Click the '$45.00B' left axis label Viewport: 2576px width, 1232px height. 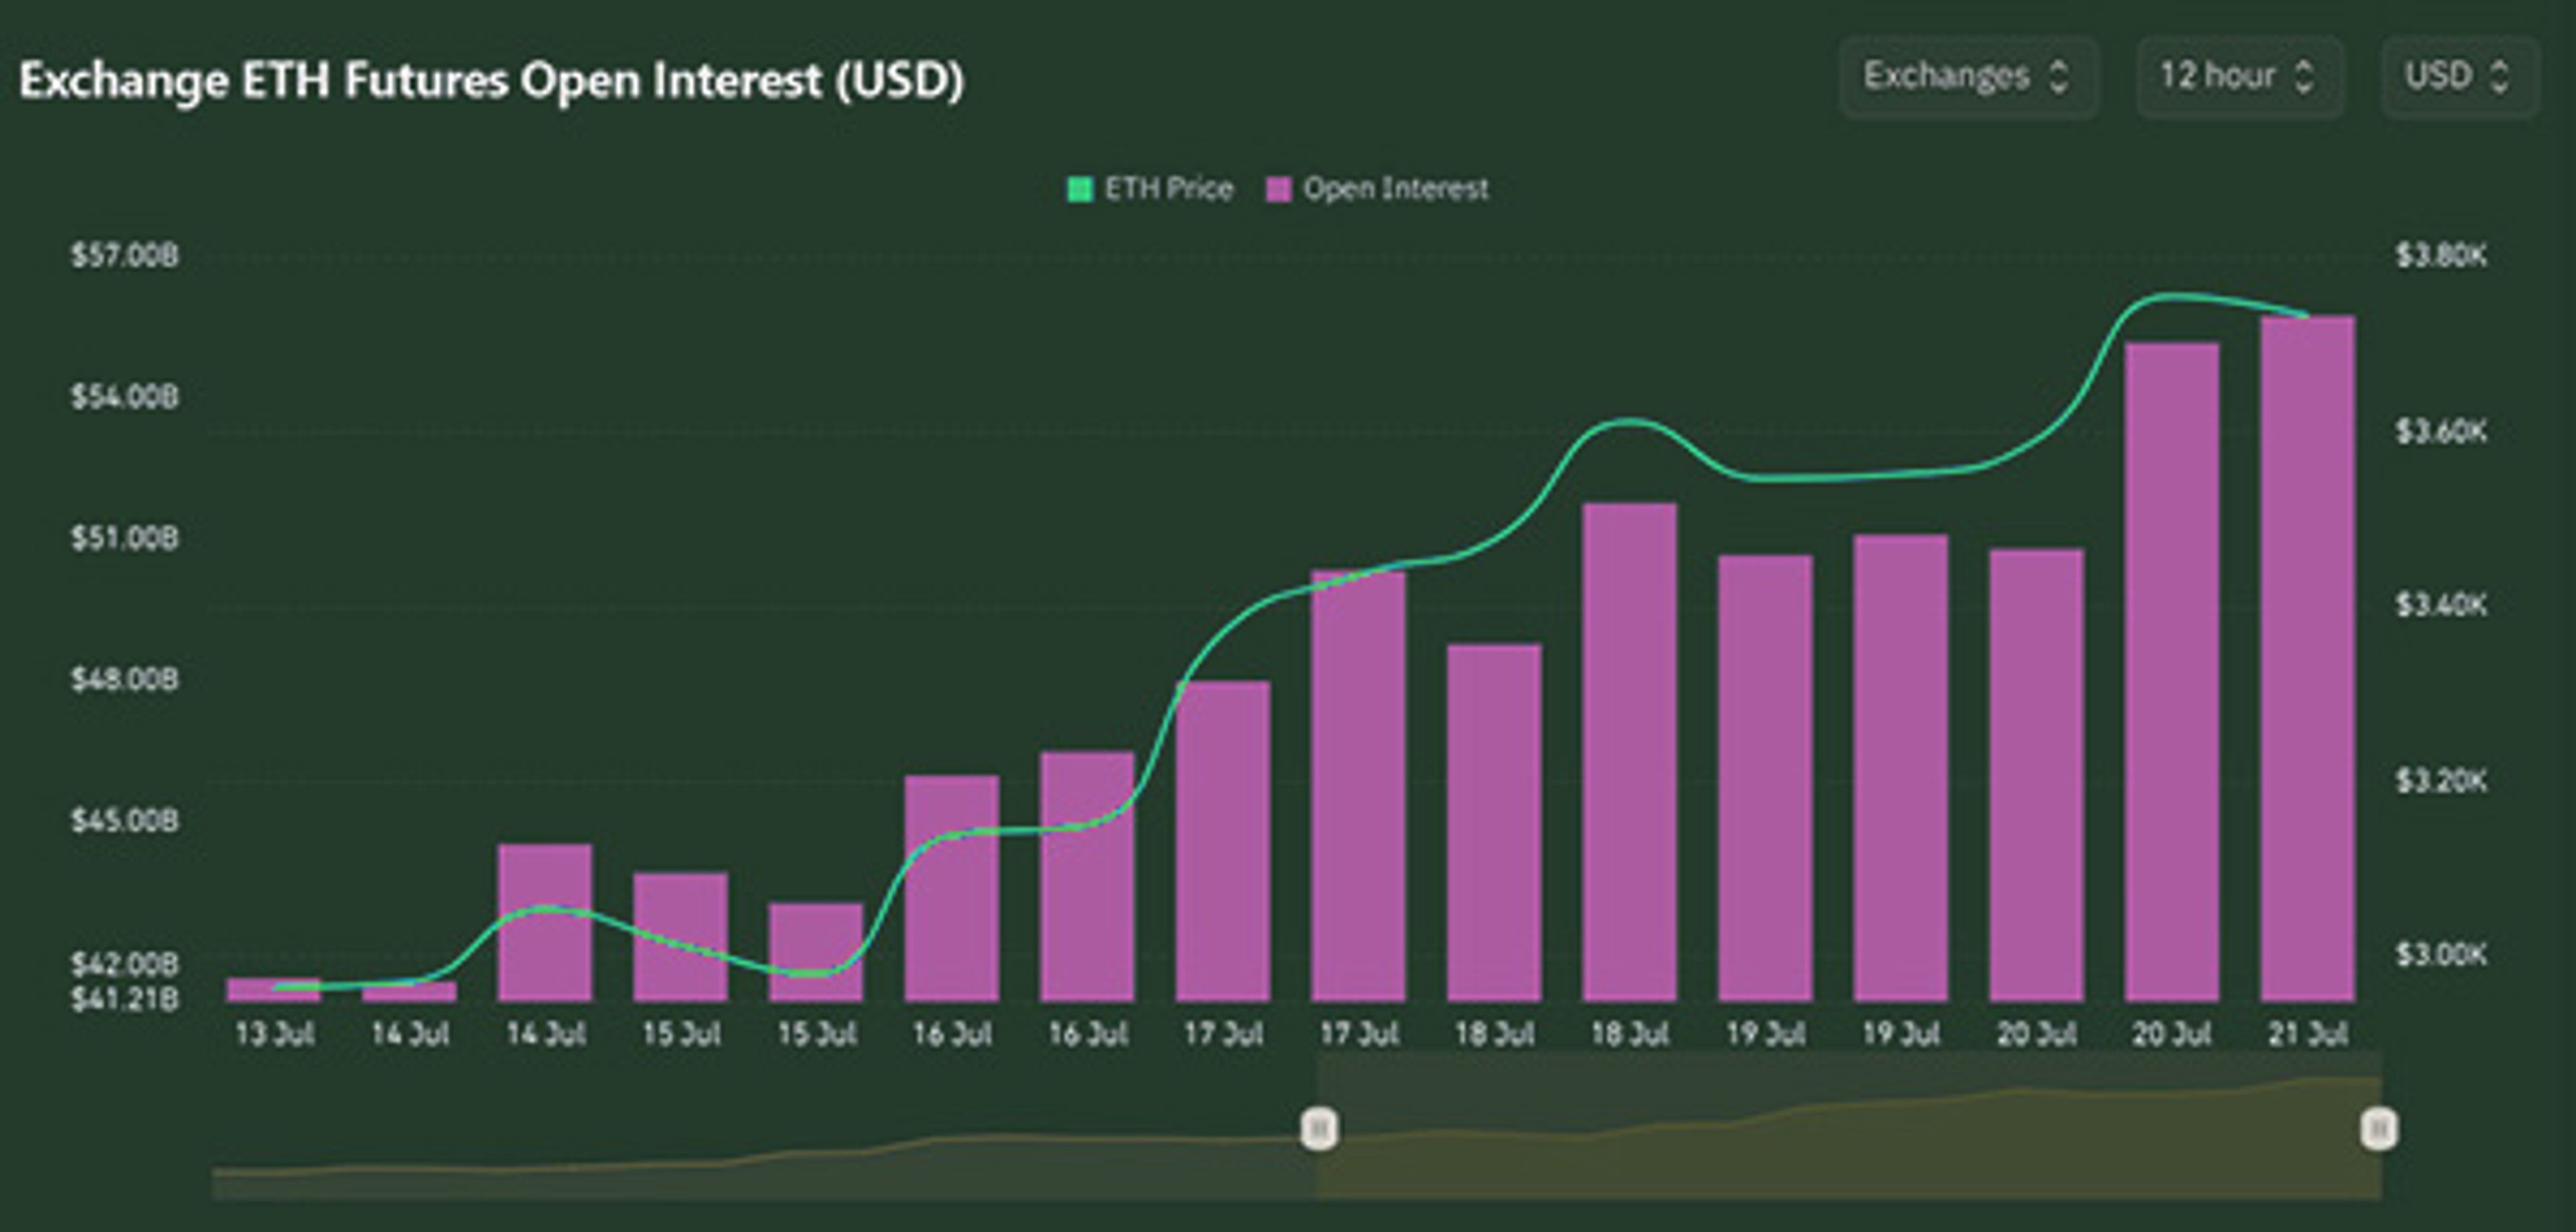pos(125,821)
